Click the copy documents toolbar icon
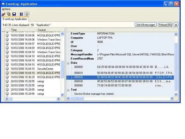Viewport: 185px width, 139px height. click(9, 14)
